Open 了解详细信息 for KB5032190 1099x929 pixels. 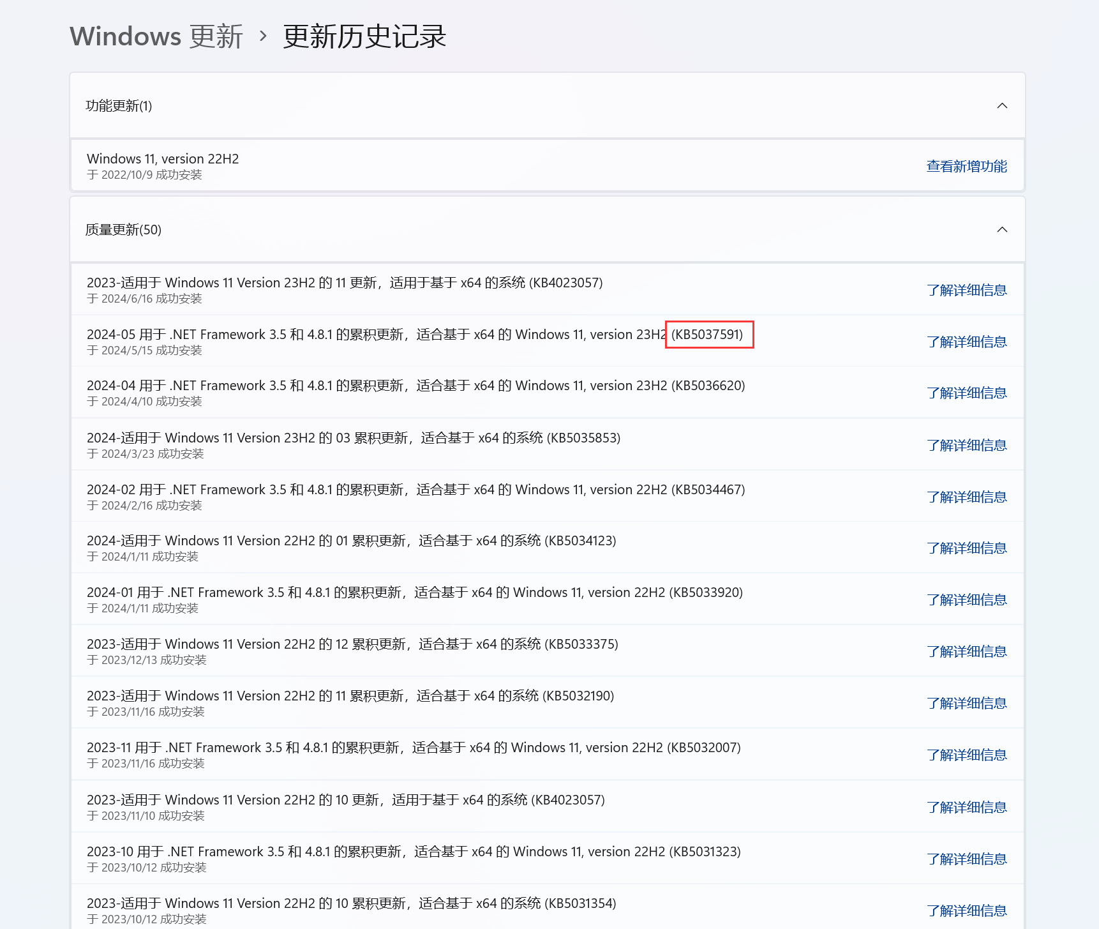point(966,704)
